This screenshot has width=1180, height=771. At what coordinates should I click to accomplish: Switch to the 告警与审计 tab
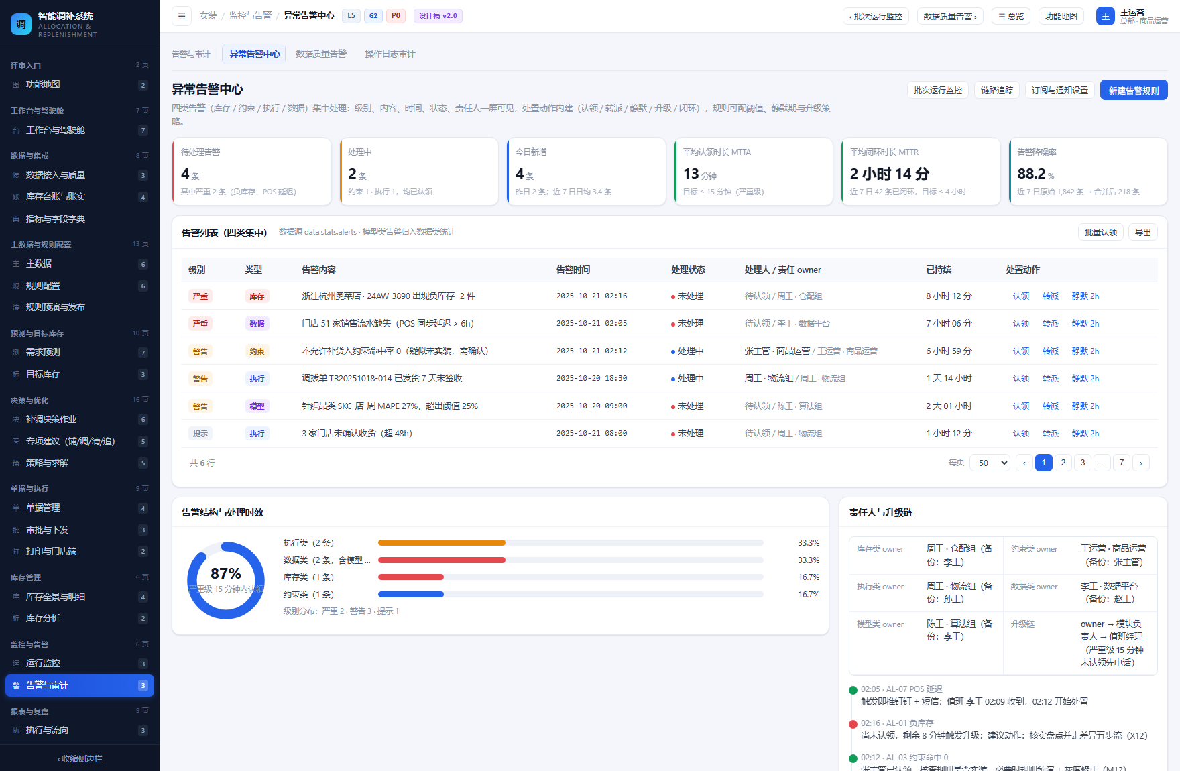[x=191, y=54]
